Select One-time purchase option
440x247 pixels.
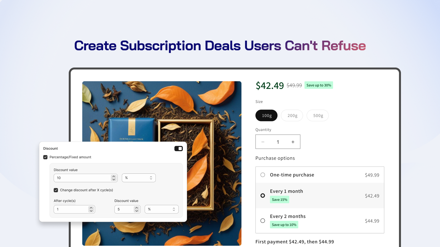click(x=263, y=175)
